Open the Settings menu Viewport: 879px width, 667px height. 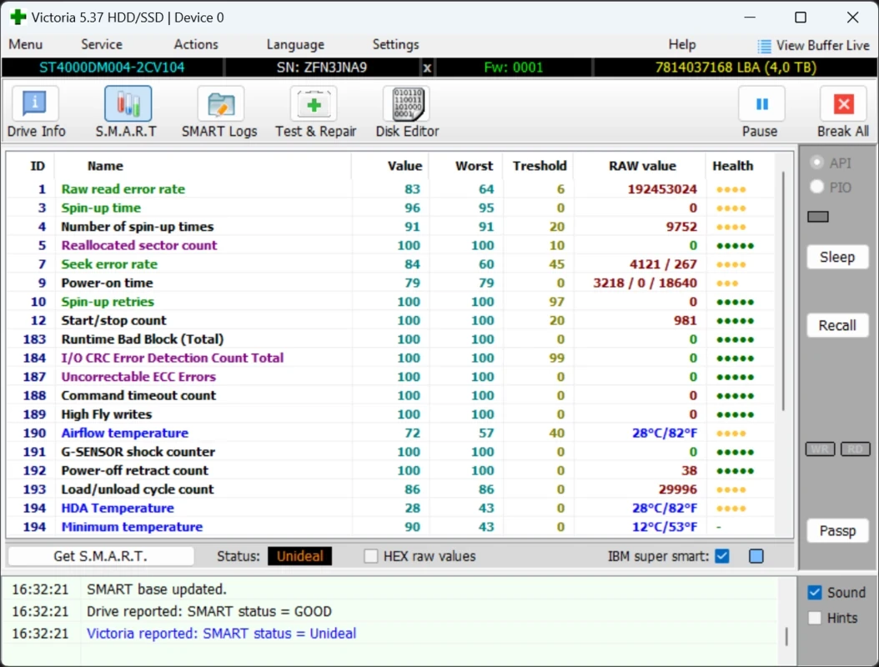[x=395, y=45]
